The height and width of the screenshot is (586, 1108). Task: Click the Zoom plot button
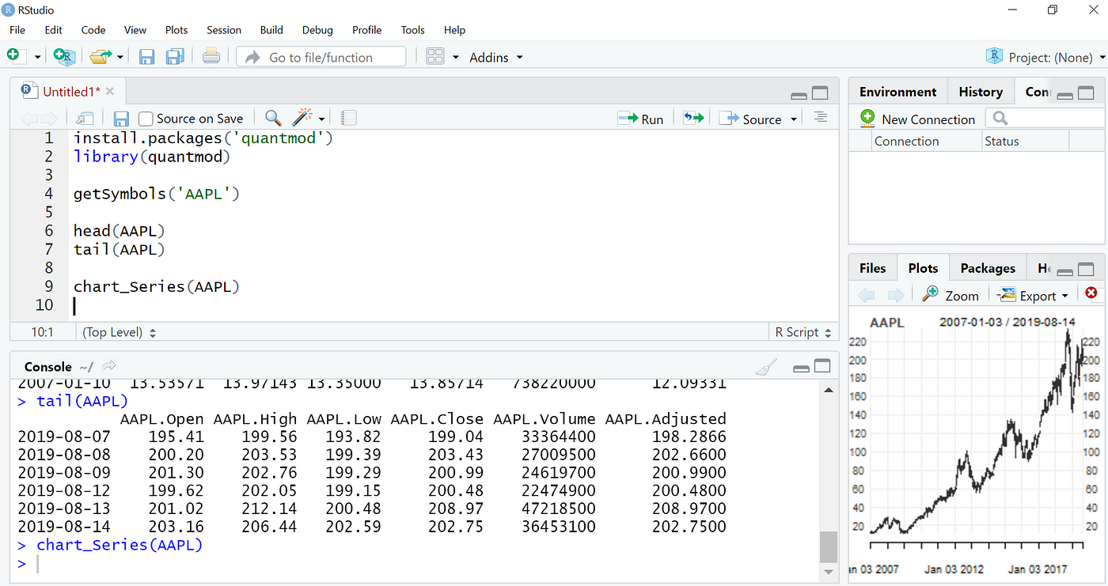tap(951, 295)
